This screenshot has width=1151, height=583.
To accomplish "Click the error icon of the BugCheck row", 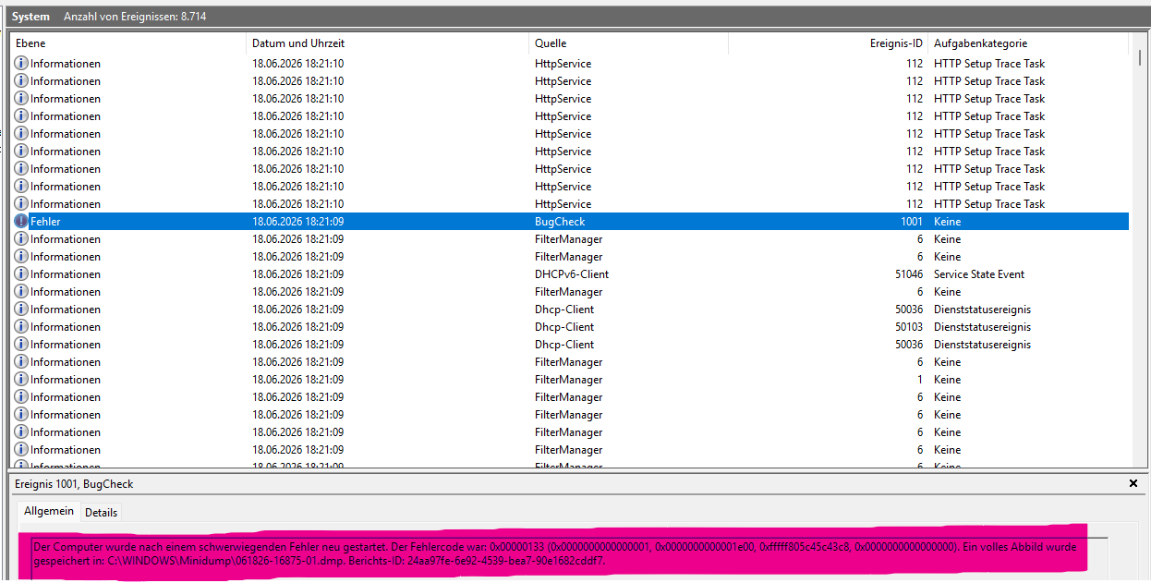I will (x=21, y=222).
